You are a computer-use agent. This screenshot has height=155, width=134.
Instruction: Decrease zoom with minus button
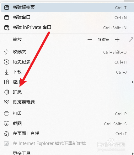pyautogui.click(x=90, y=40)
